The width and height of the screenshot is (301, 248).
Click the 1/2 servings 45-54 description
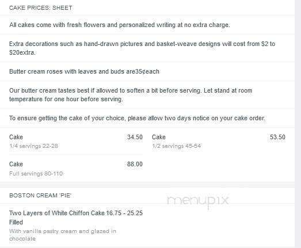(x=177, y=146)
